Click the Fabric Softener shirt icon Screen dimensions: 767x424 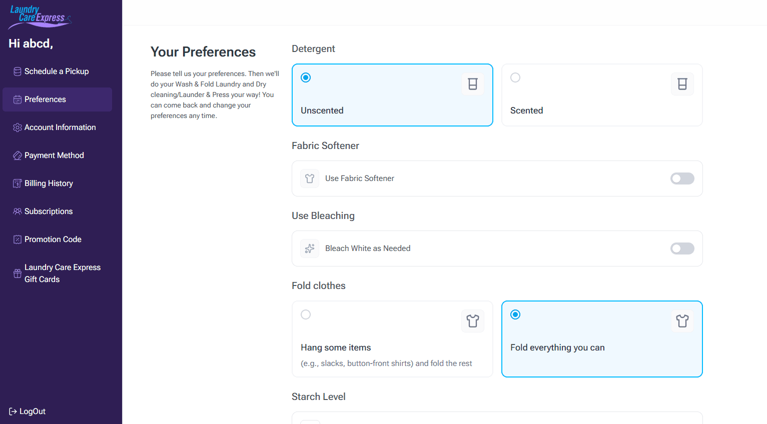click(x=310, y=178)
